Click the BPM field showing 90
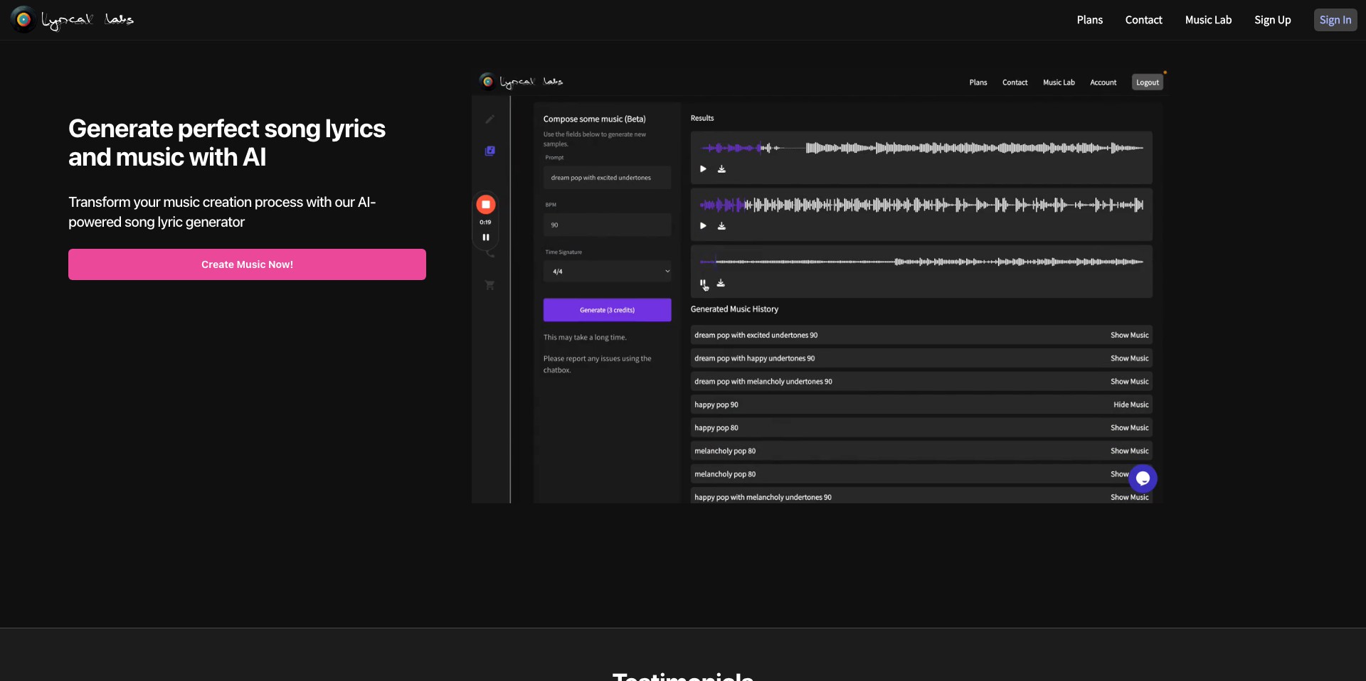This screenshot has height=681, width=1366. (607, 225)
